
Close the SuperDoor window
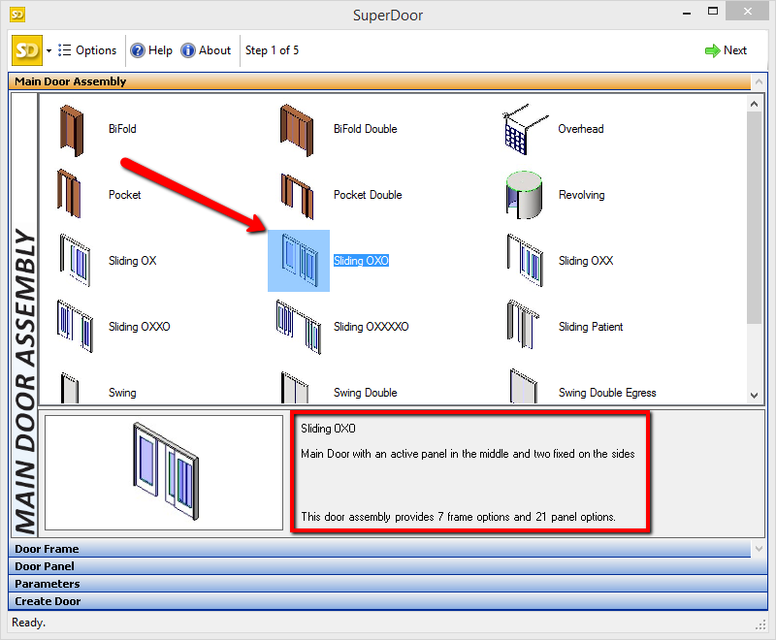click(x=747, y=11)
